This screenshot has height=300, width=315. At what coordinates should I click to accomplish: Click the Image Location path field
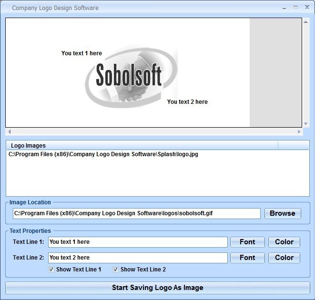(x=137, y=213)
